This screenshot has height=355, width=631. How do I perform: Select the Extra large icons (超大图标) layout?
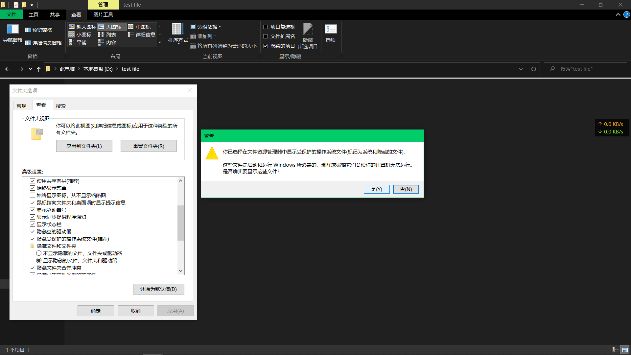coord(82,27)
